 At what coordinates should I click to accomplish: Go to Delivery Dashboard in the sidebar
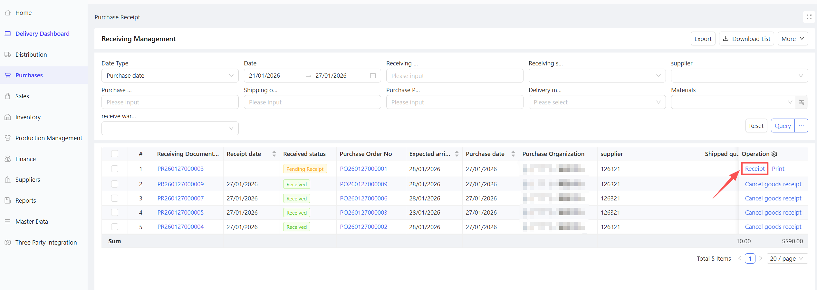42,34
